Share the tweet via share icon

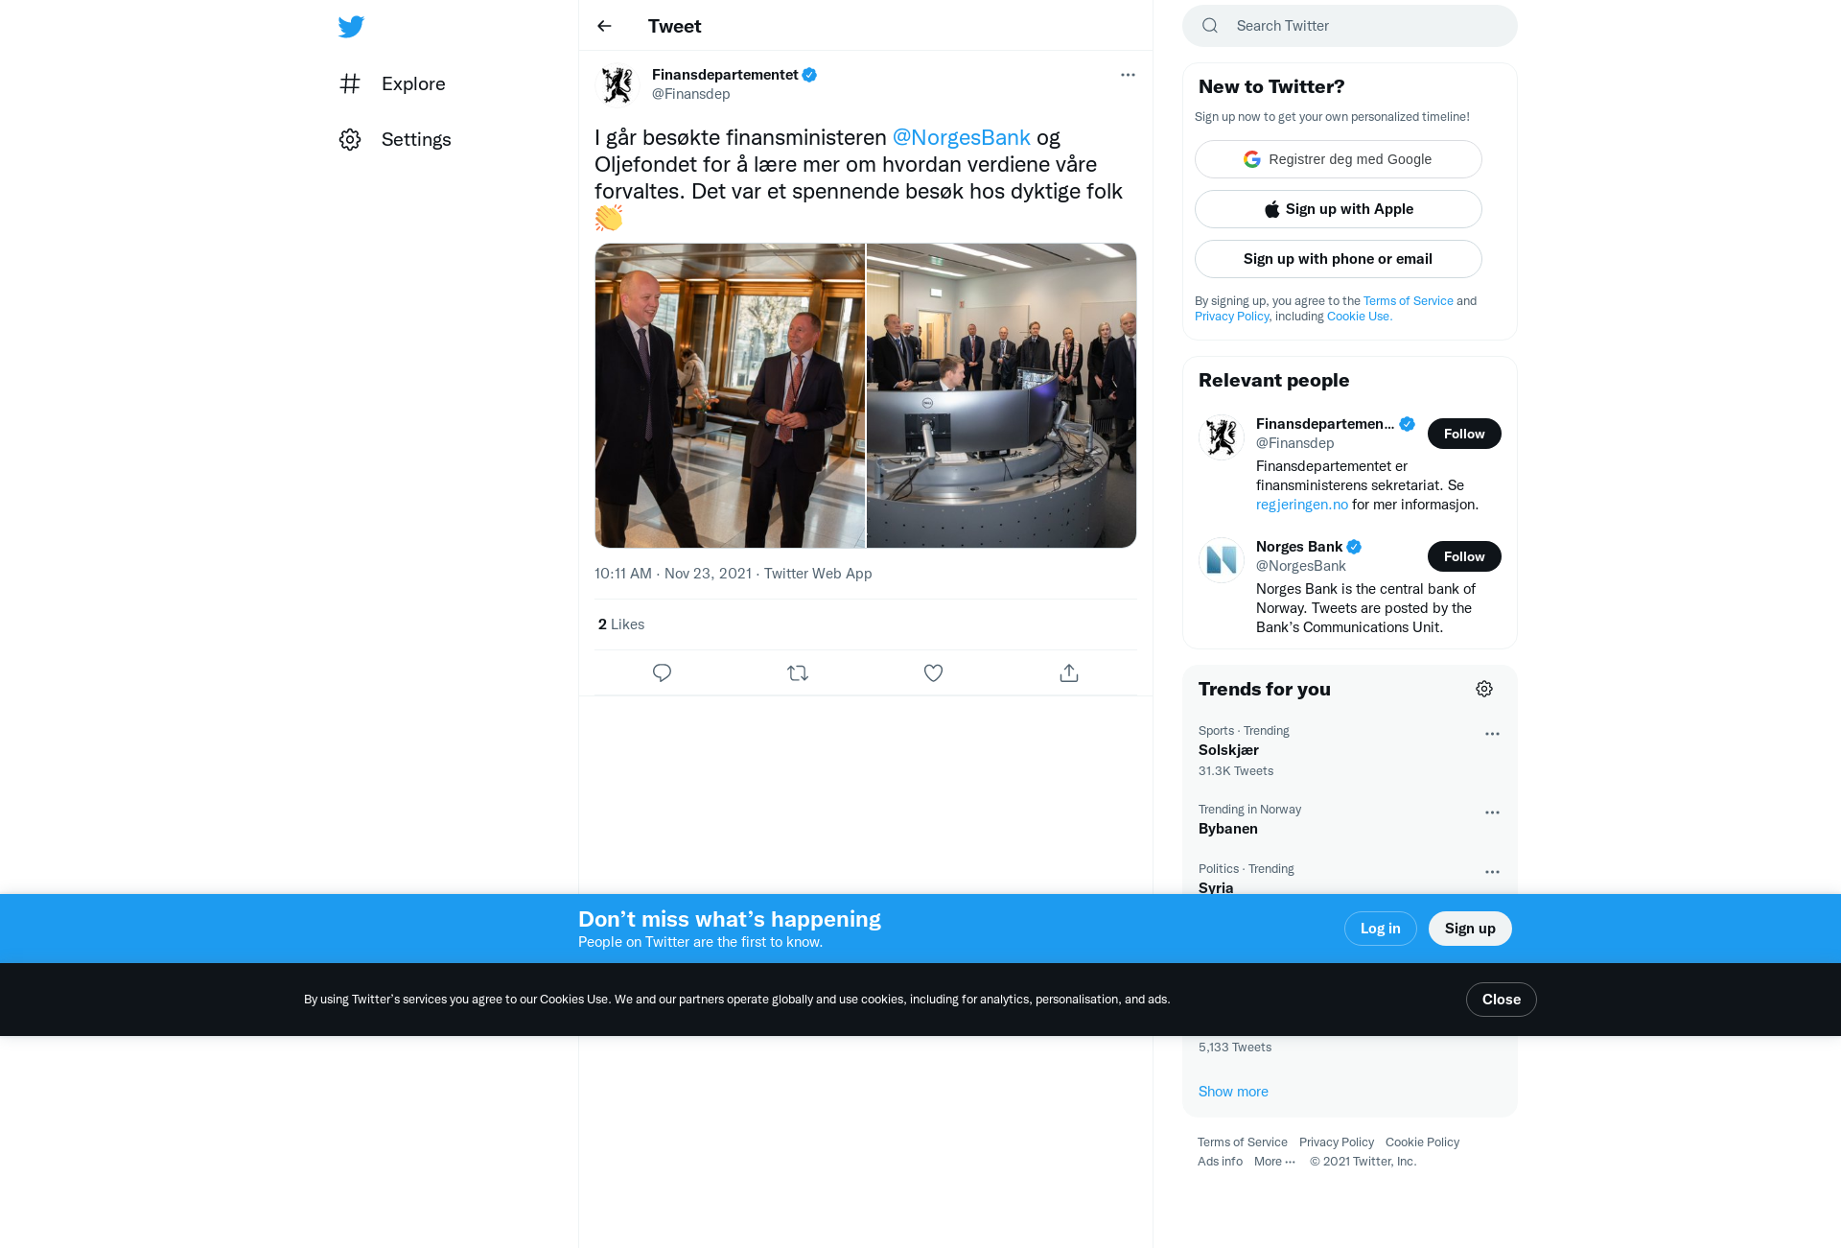[1069, 672]
